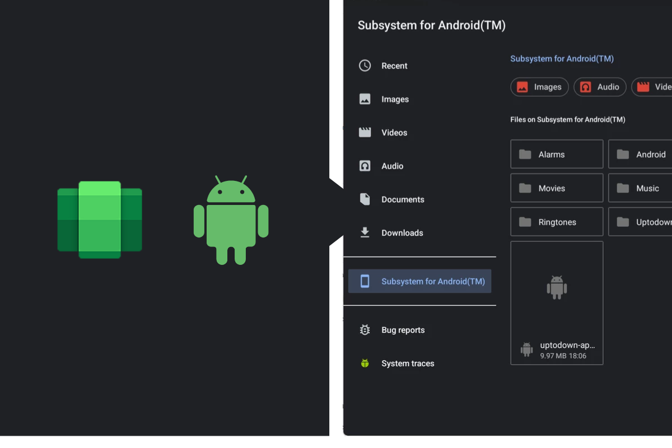The height and width of the screenshot is (448, 672).
Task: Open the uptodown APK file thumbnail
Action: (x=557, y=288)
